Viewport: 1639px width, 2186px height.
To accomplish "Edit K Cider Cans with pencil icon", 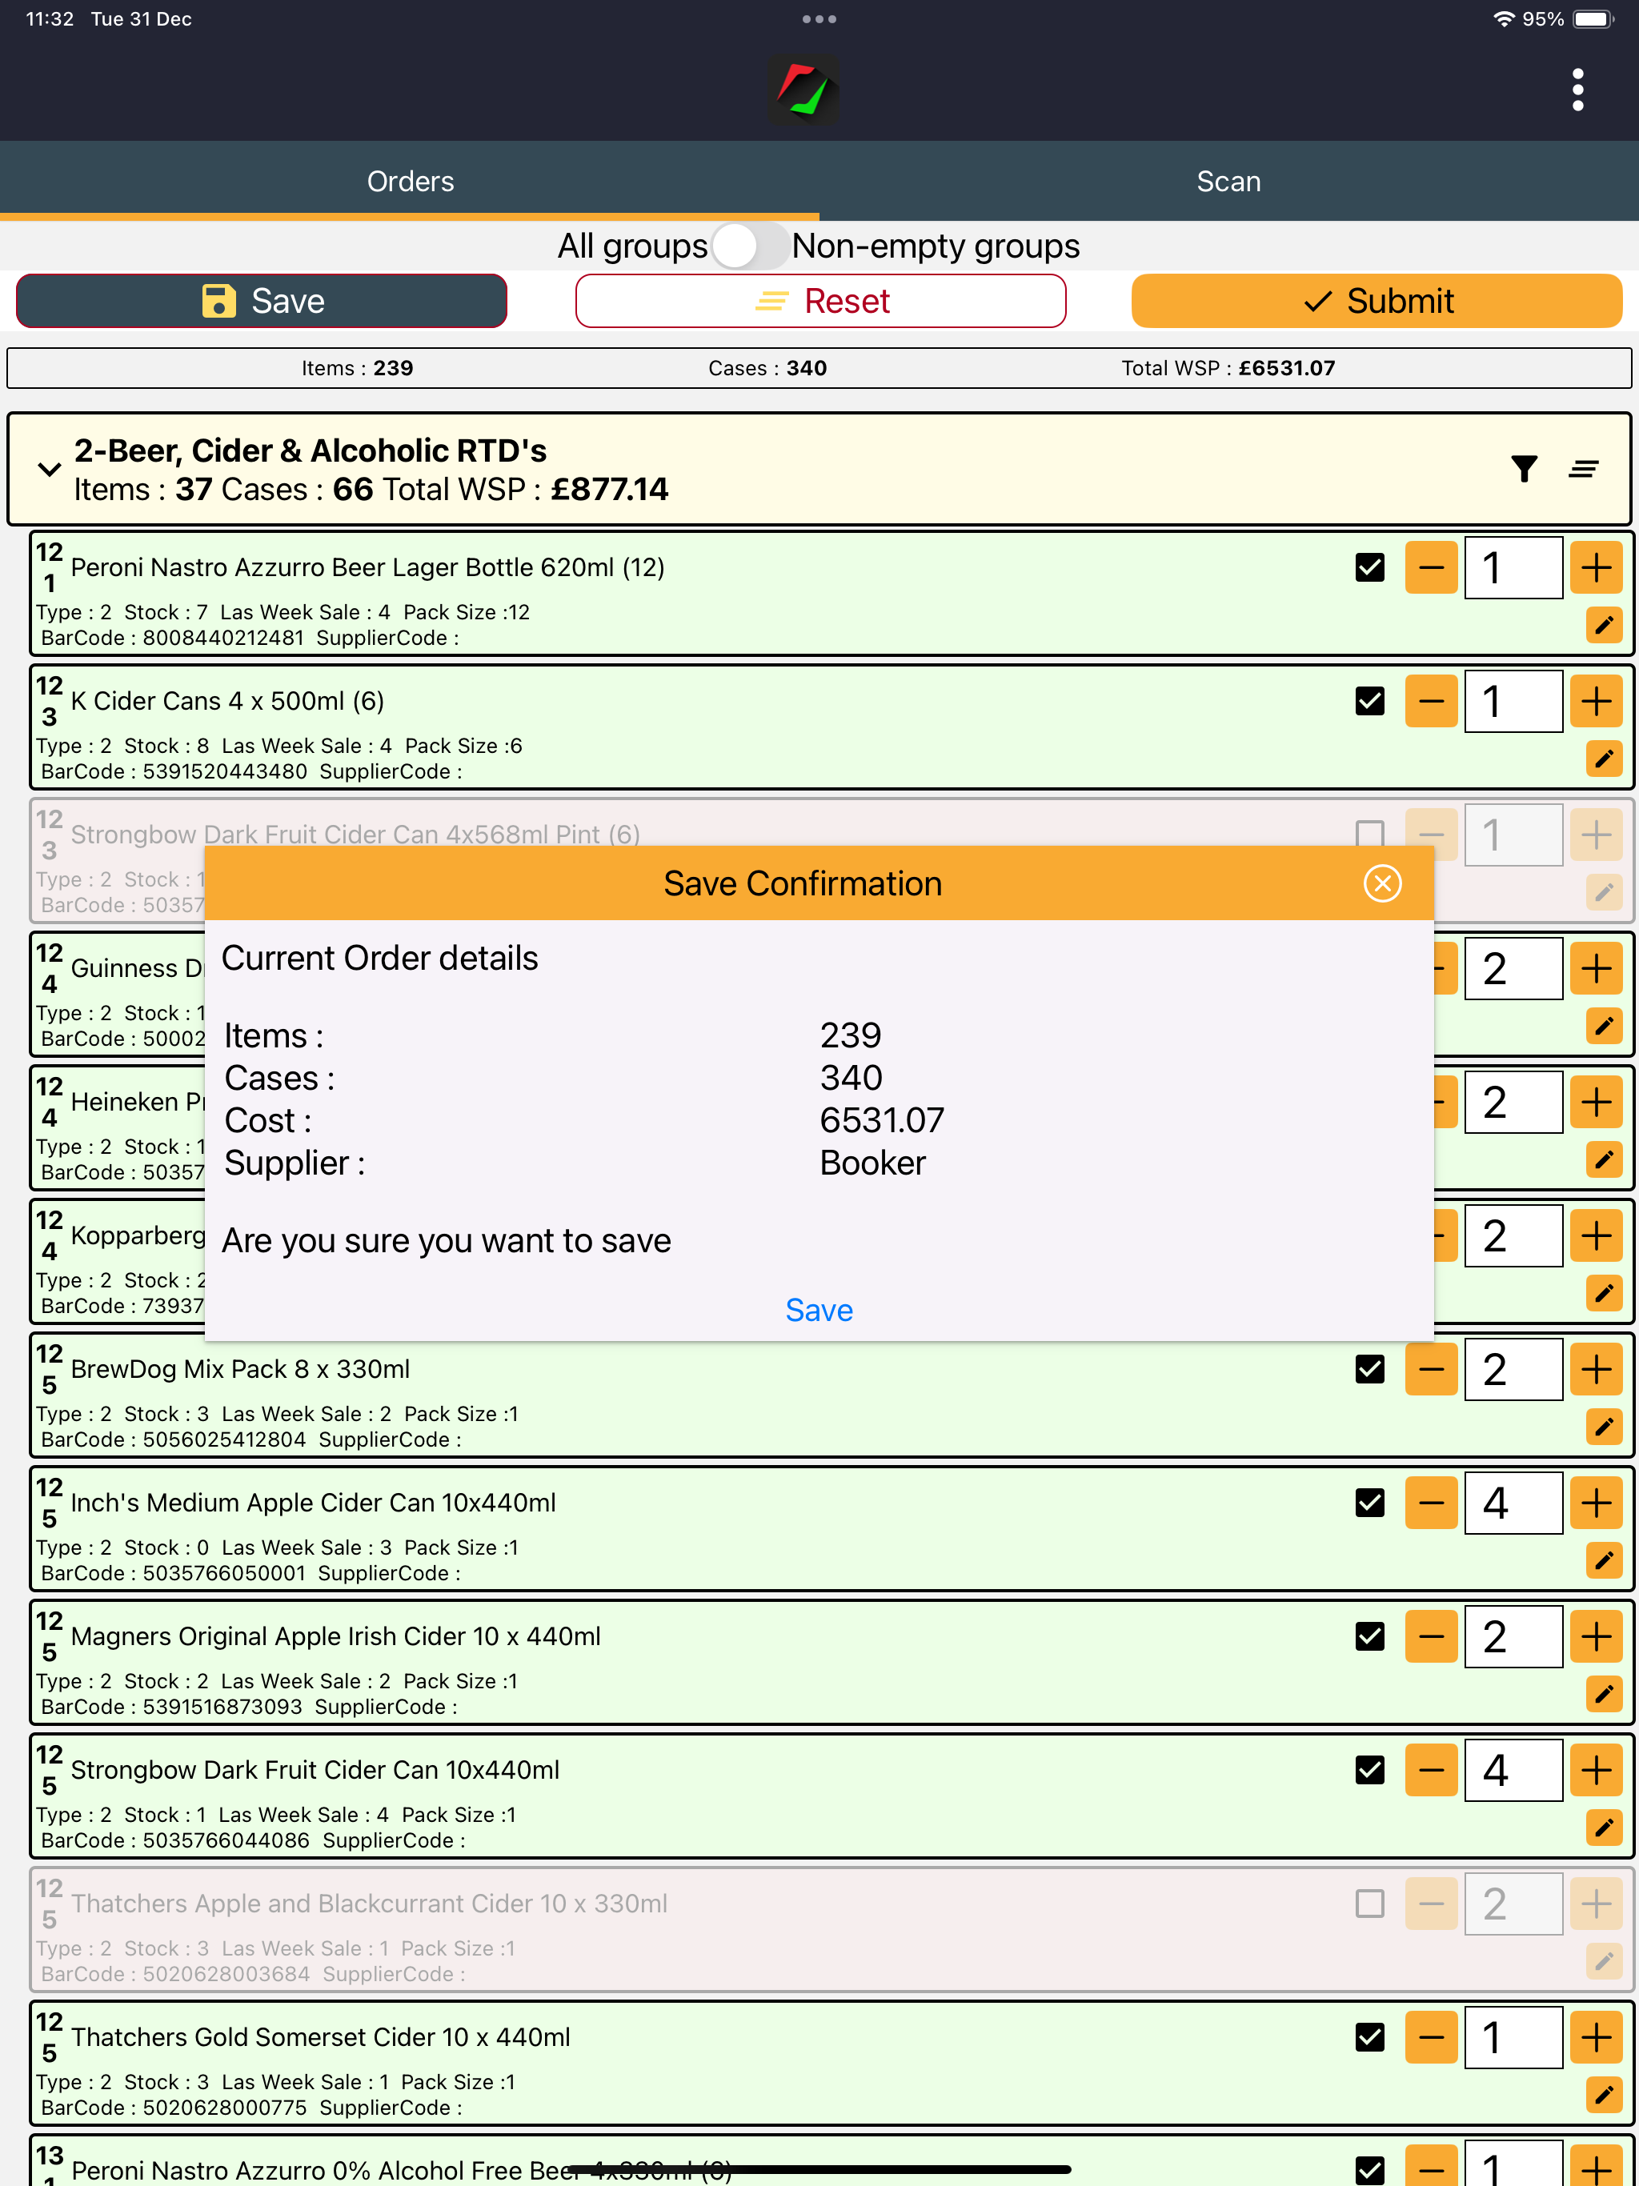I will point(1604,758).
